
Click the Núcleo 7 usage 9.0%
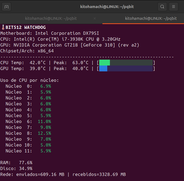46,127
